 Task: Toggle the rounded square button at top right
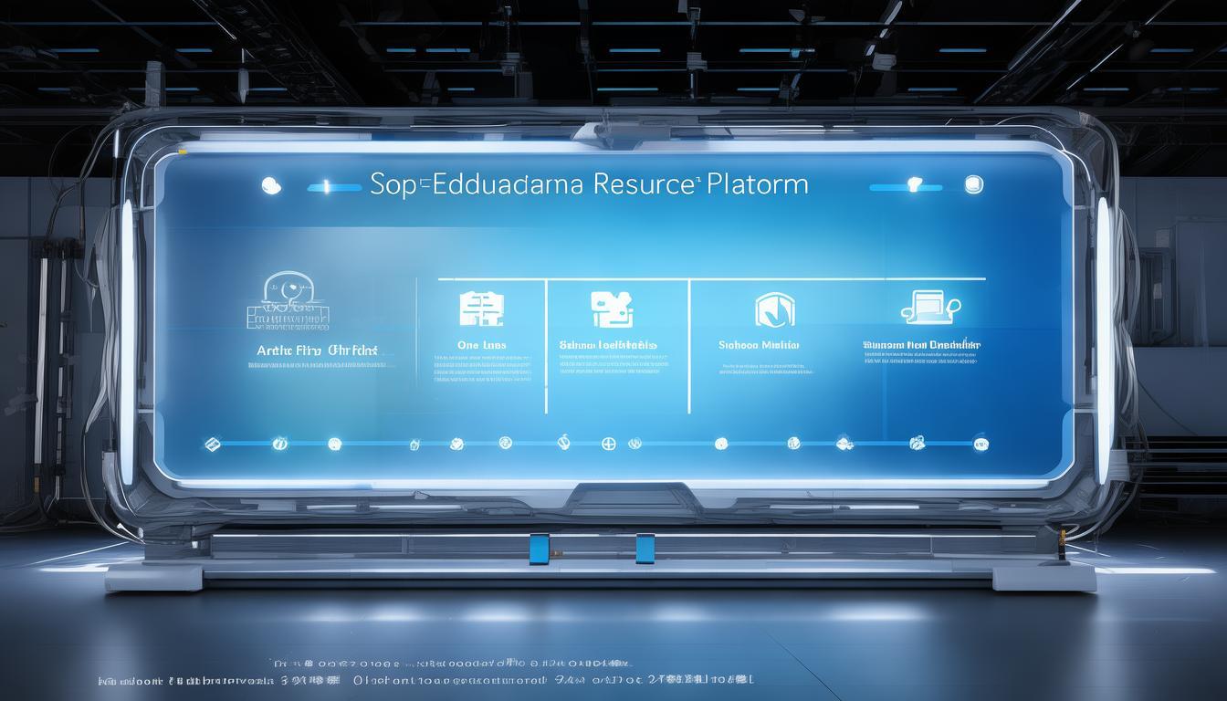point(974,185)
